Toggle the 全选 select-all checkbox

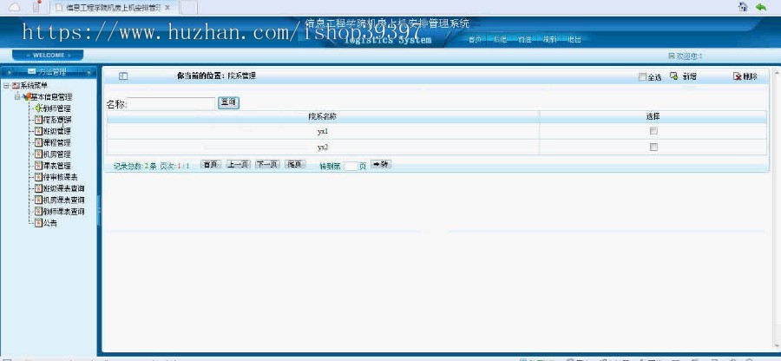(642, 76)
